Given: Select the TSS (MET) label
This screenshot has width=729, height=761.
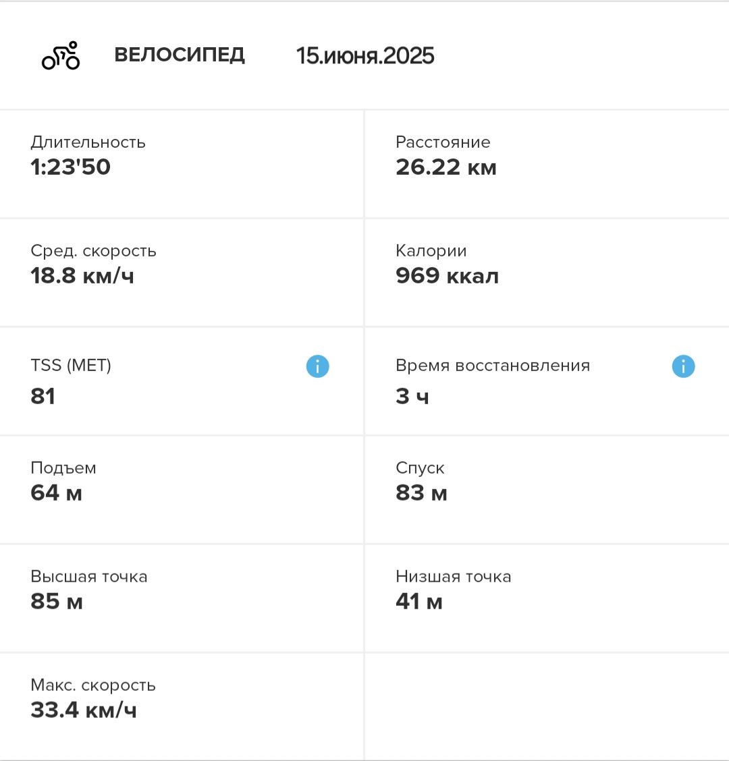Looking at the screenshot, I should (71, 365).
